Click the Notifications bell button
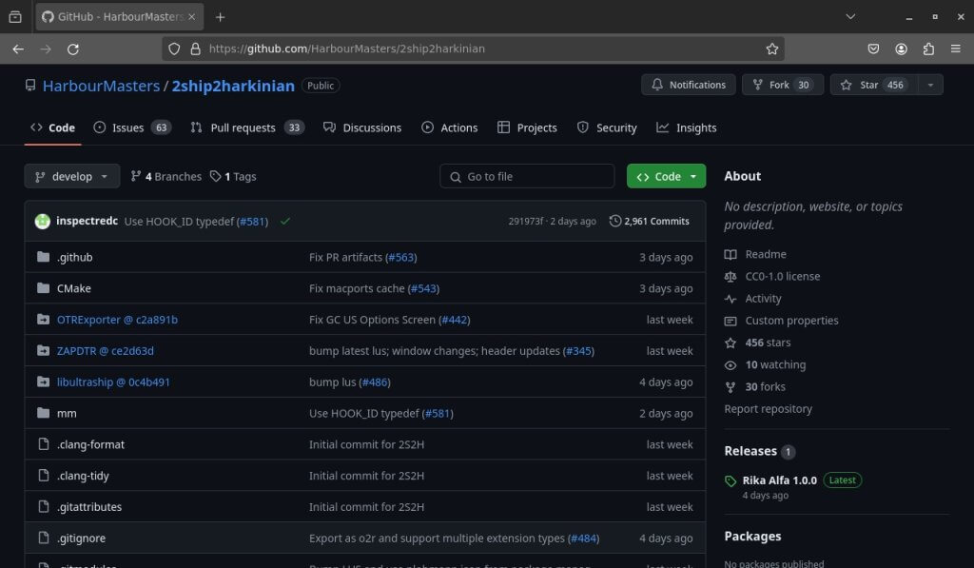 [689, 85]
